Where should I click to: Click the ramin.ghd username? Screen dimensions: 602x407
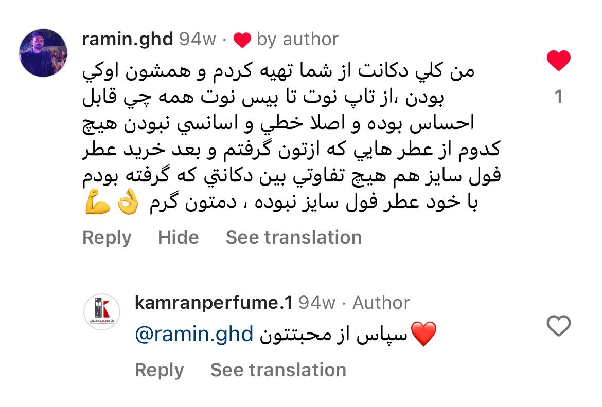pos(128,40)
